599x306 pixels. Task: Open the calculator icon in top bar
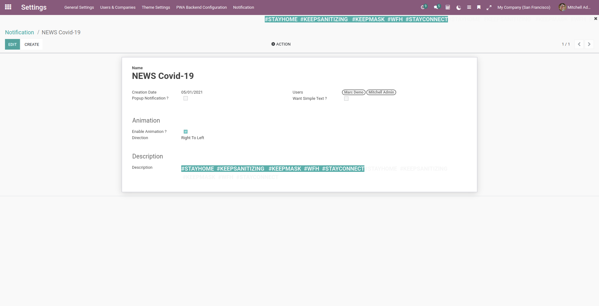click(448, 7)
